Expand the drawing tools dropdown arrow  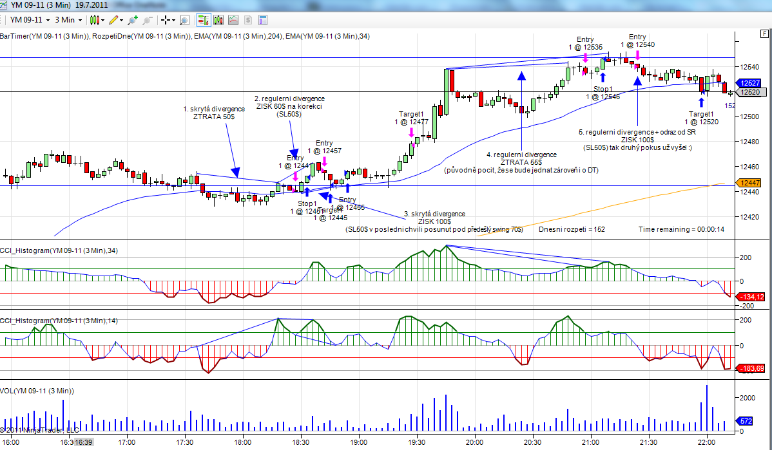coord(121,20)
